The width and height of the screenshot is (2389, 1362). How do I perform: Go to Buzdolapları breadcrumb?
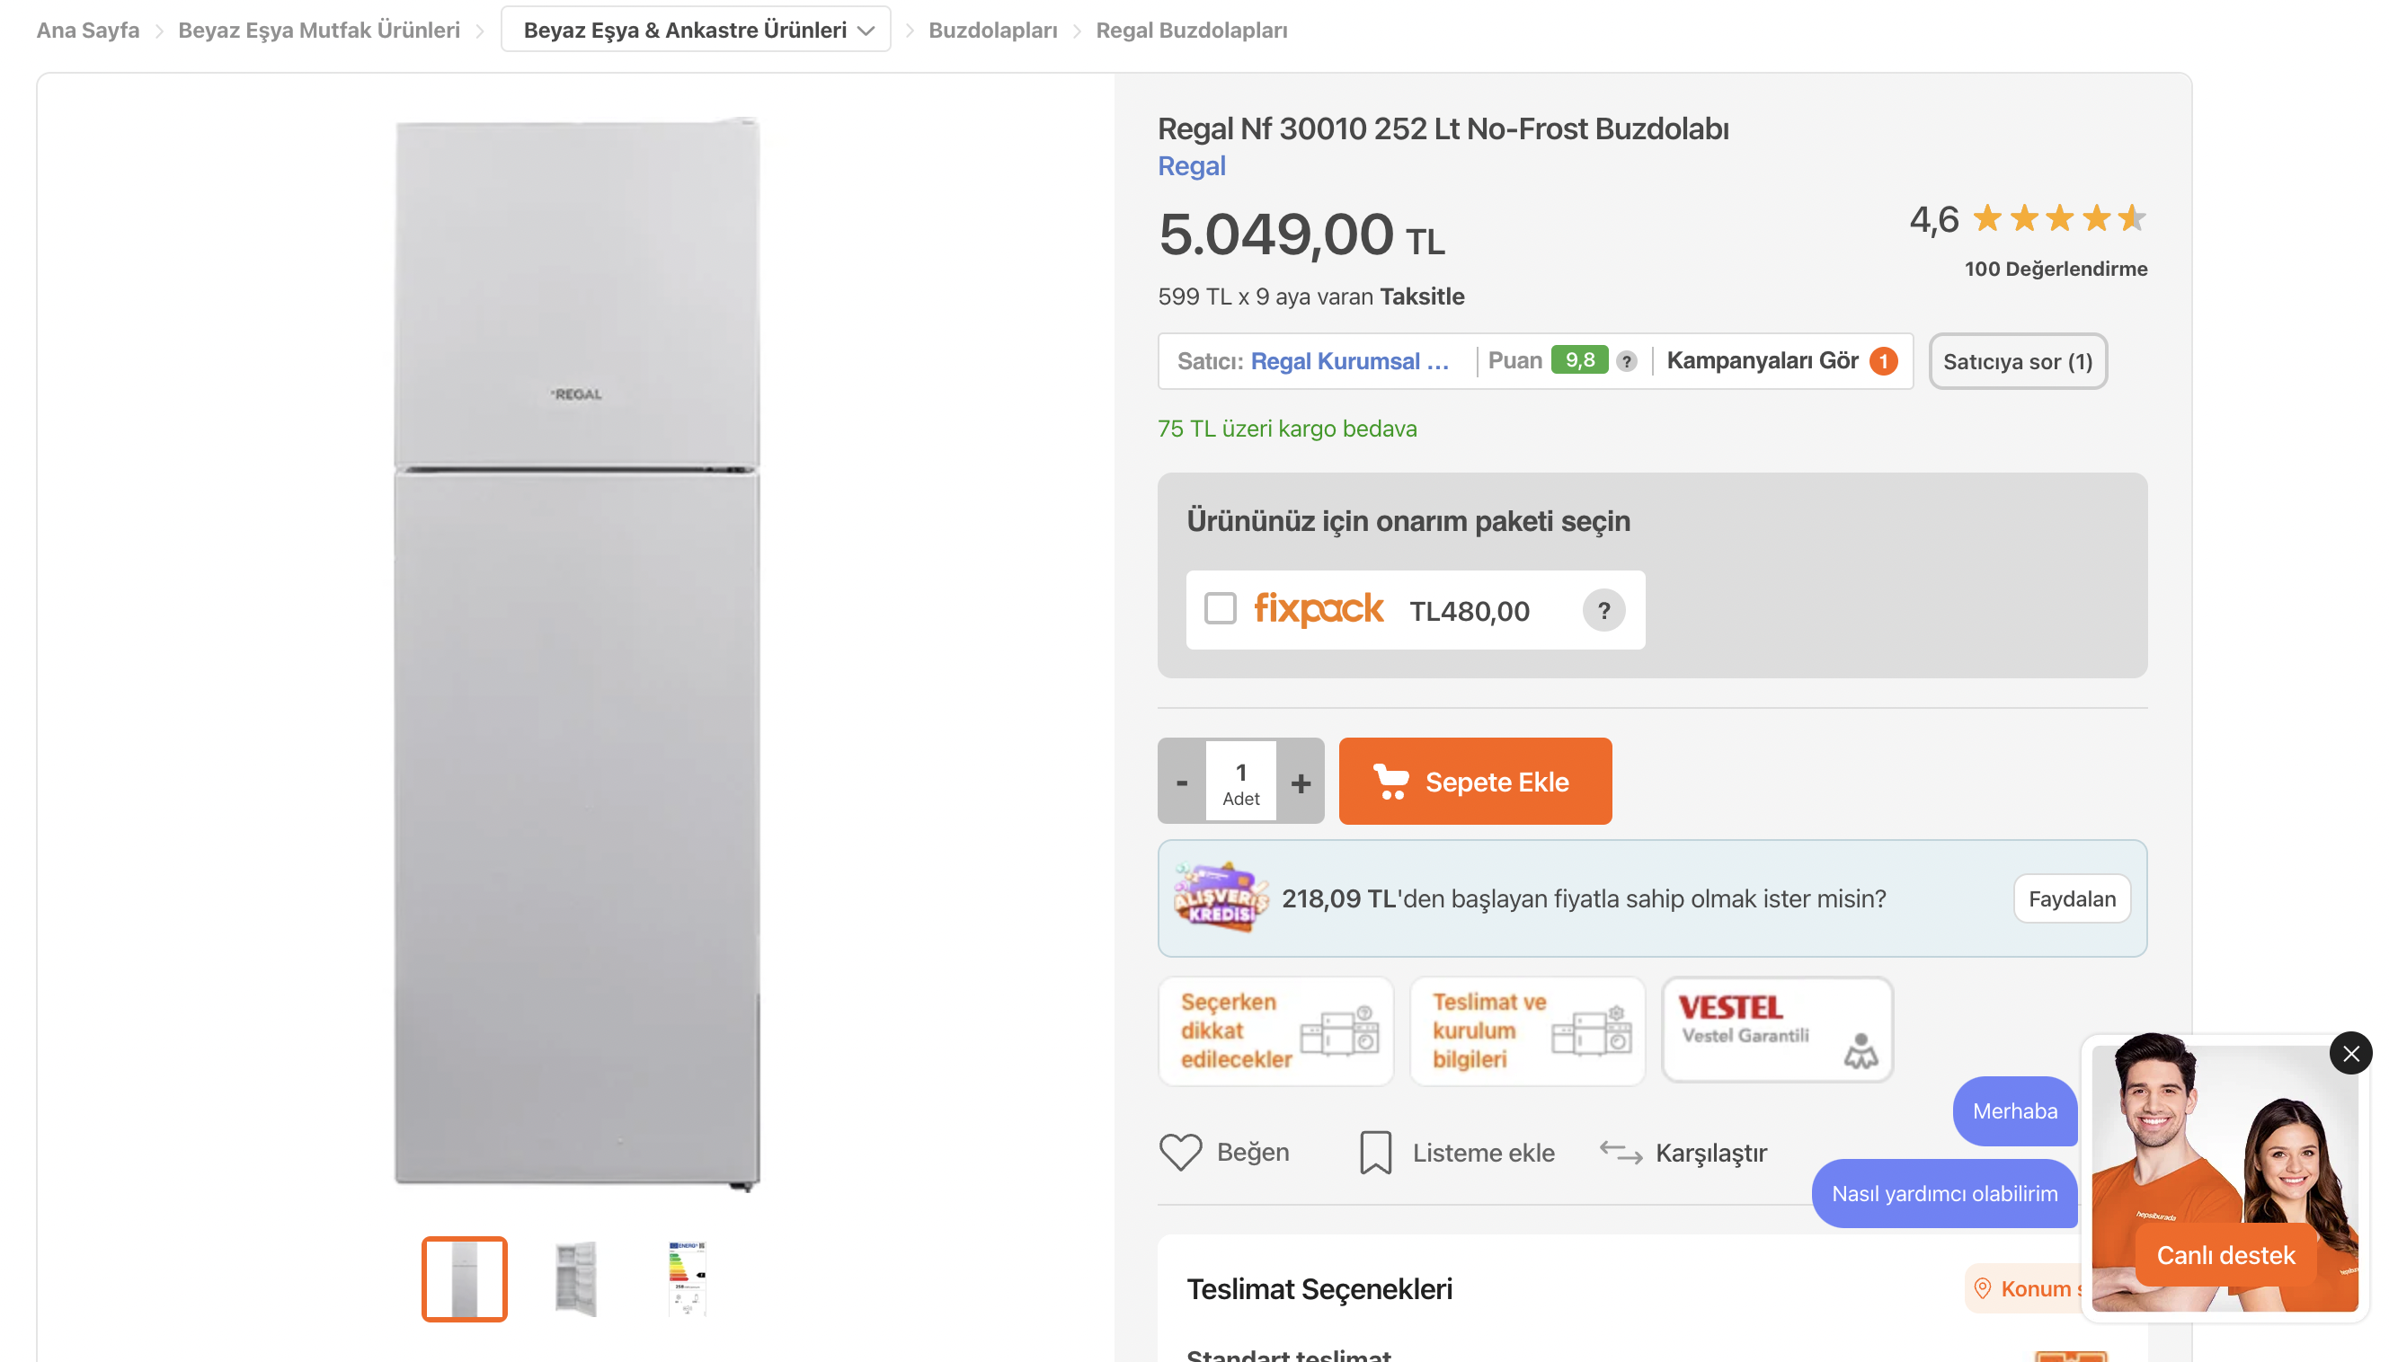point(992,30)
